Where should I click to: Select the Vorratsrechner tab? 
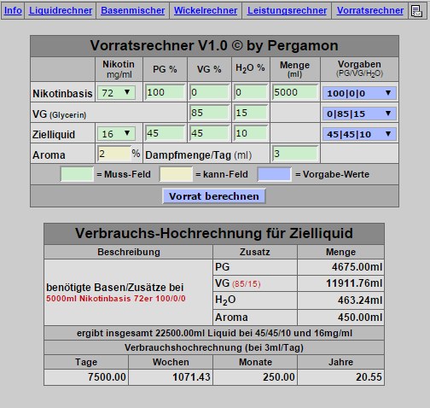pyautogui.click(x=370, y=10)
